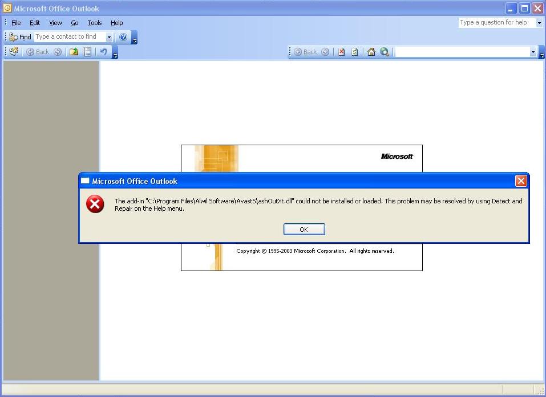This screenshot has height=397, width=546.
Task: Click the left toolbar Forward arrow
Action: [58, 52]
